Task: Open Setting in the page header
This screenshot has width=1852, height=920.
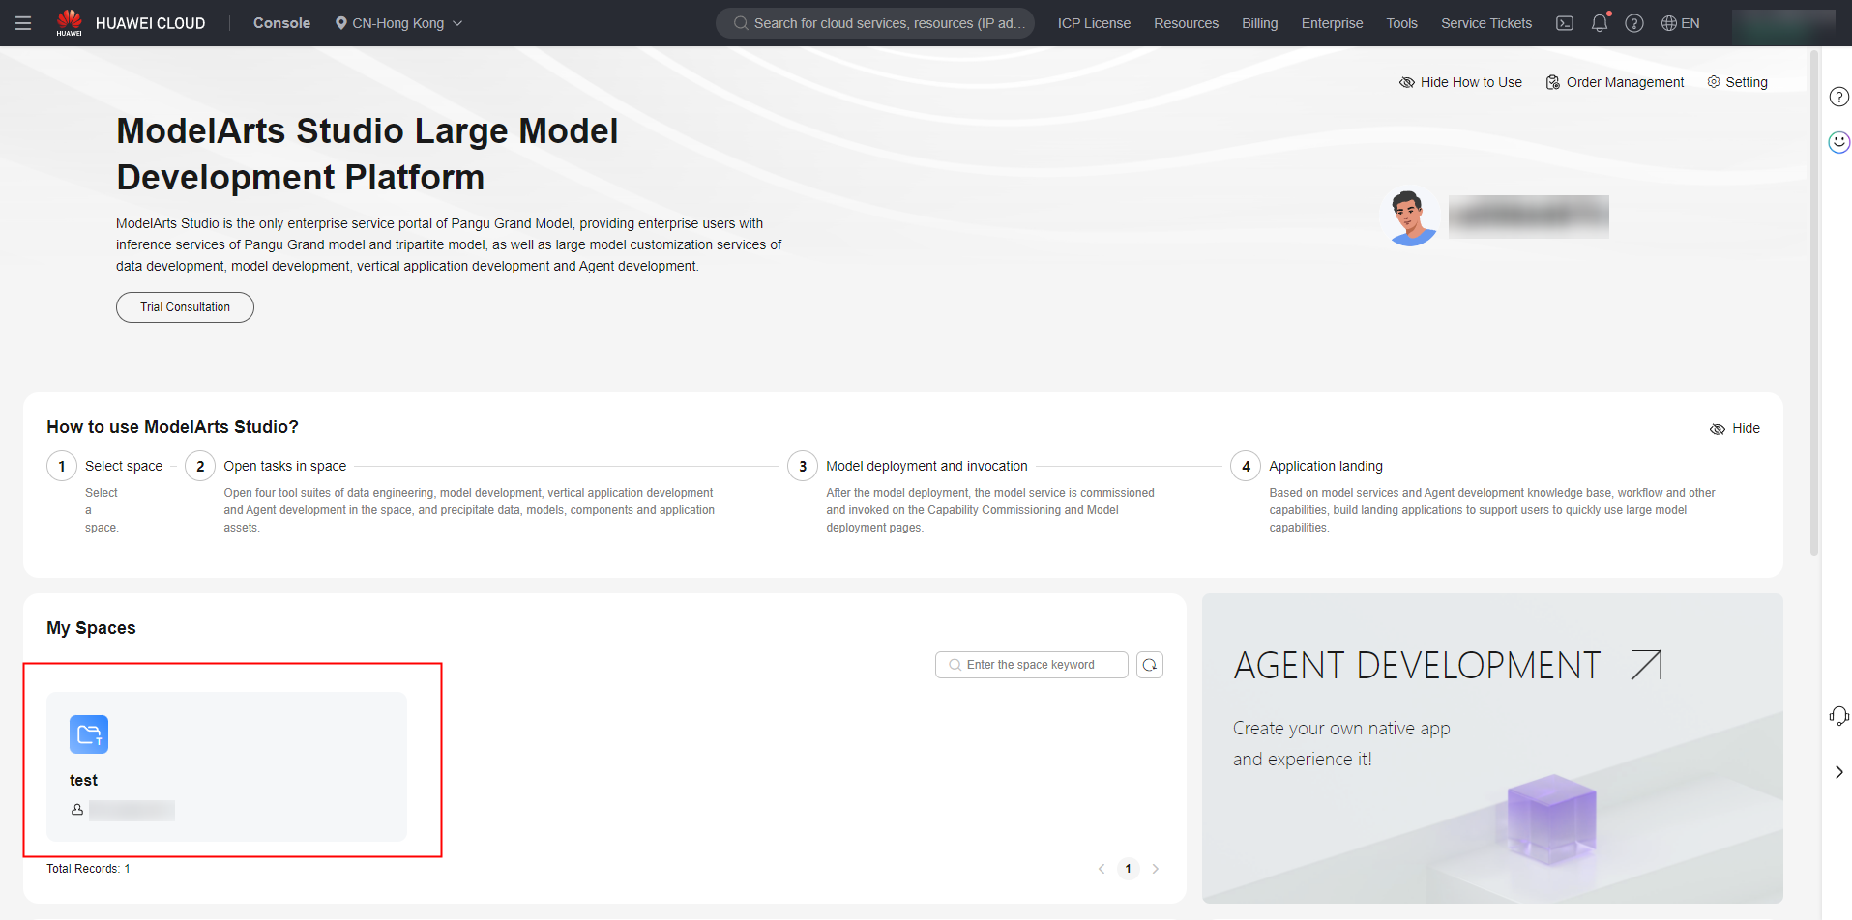Action: [1737, 82]
